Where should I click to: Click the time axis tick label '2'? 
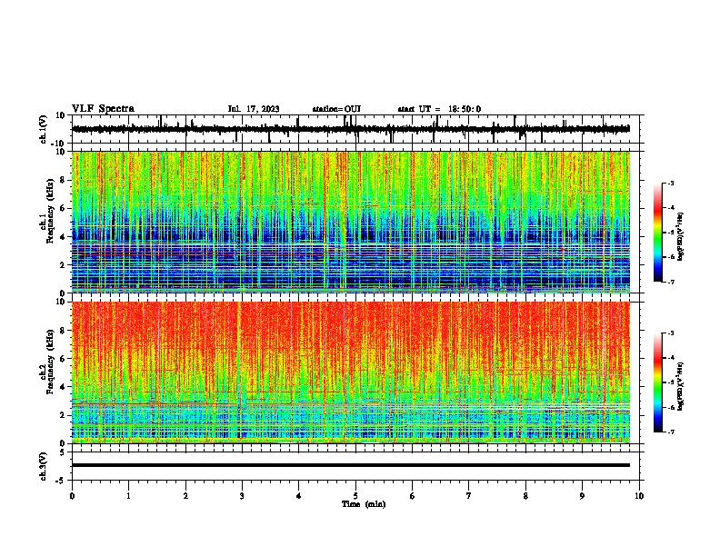tap(185, 496)
